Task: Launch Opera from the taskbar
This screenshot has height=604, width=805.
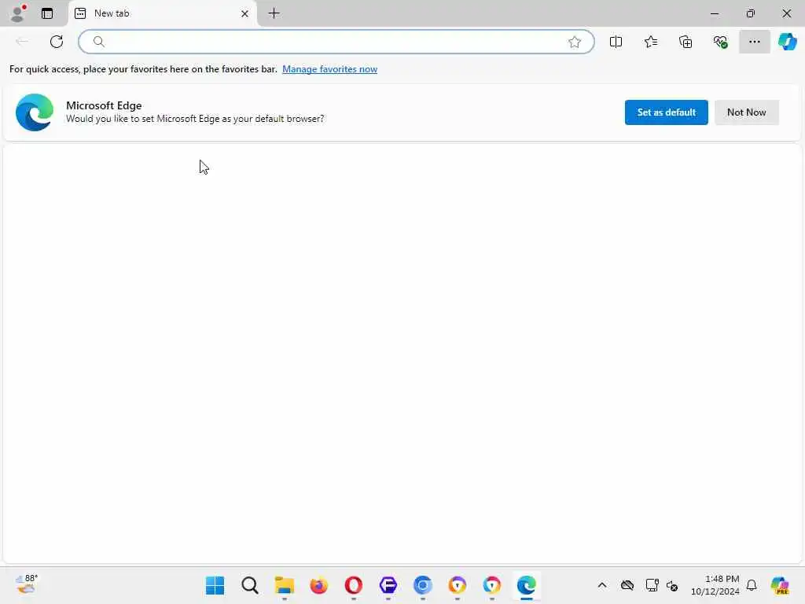Action: 353,585
